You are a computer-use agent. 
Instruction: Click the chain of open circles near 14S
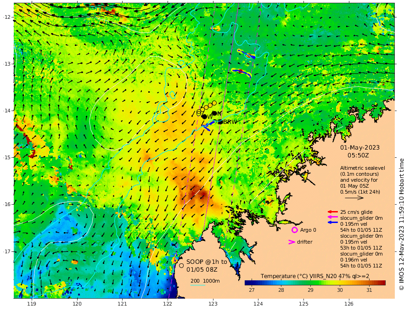coord(207,108)
